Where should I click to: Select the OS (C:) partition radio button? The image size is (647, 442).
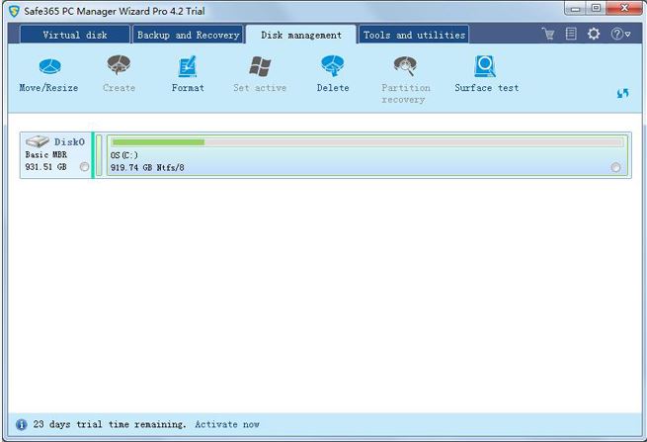(x=616, y=168)
